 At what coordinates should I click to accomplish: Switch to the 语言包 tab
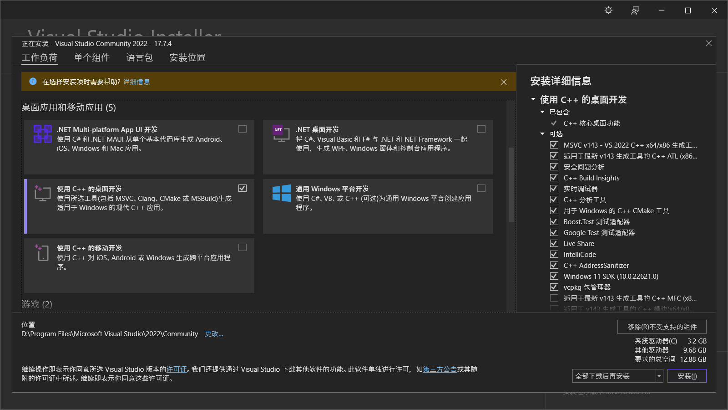tap(140, 57)
